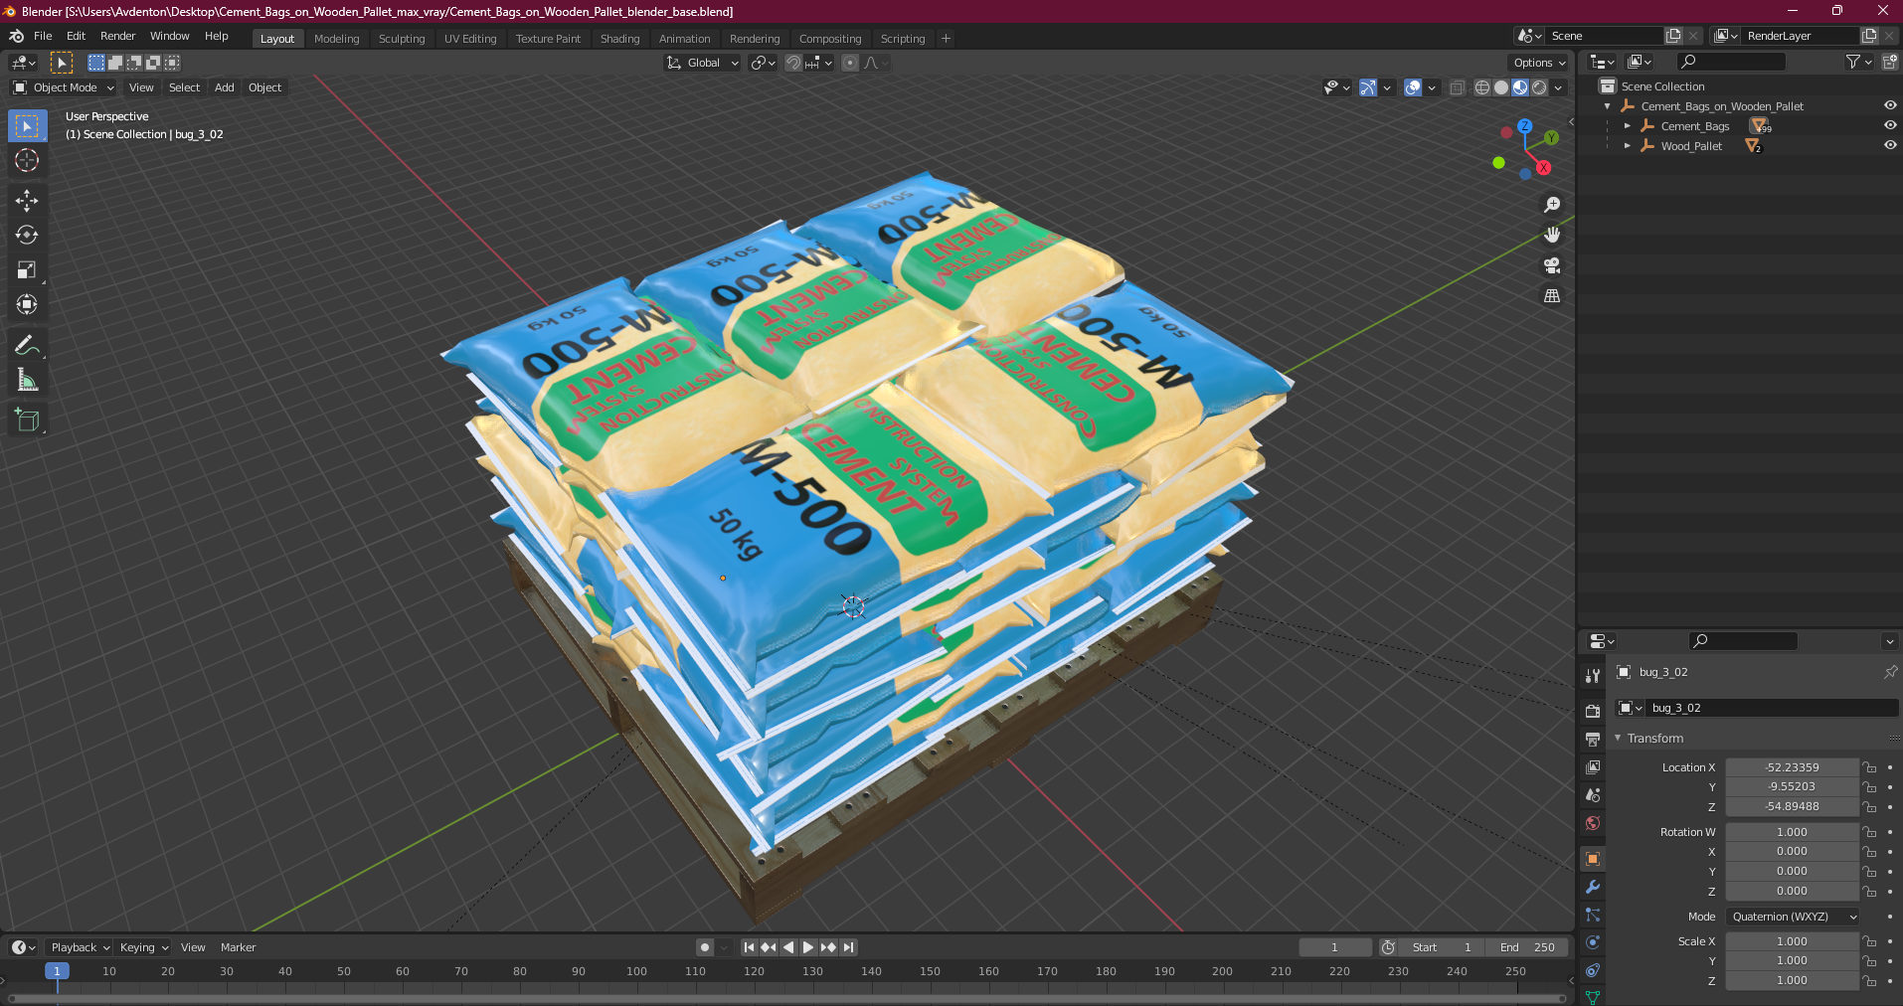Click the viewport zoom magnifier icon

click(1551, 205)
